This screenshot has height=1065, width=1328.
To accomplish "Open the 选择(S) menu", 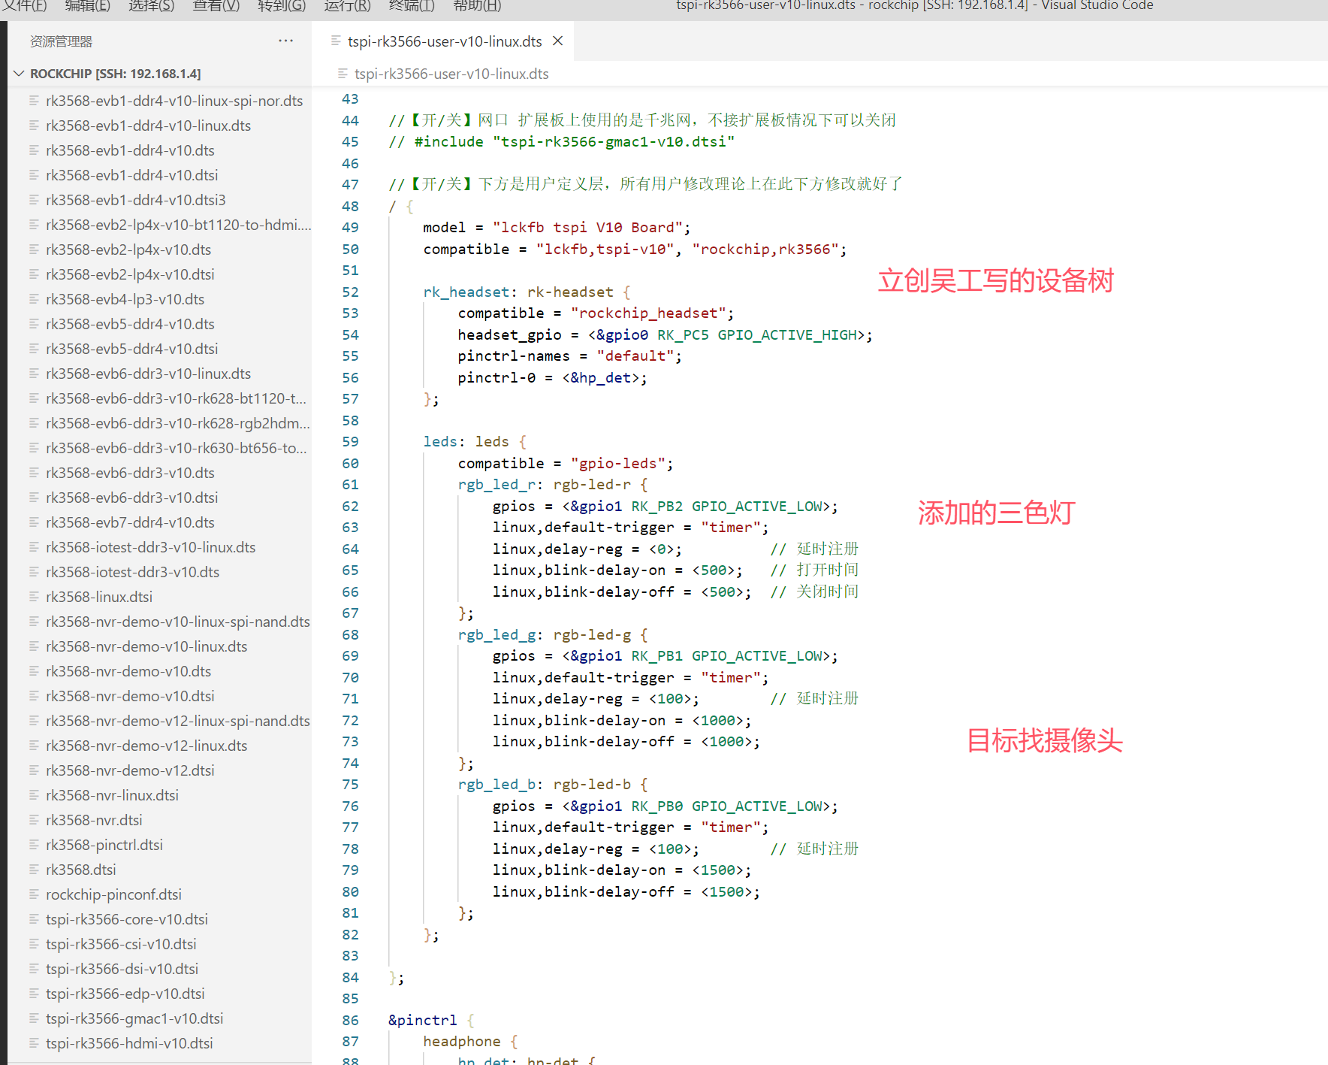I will [151, 6].
